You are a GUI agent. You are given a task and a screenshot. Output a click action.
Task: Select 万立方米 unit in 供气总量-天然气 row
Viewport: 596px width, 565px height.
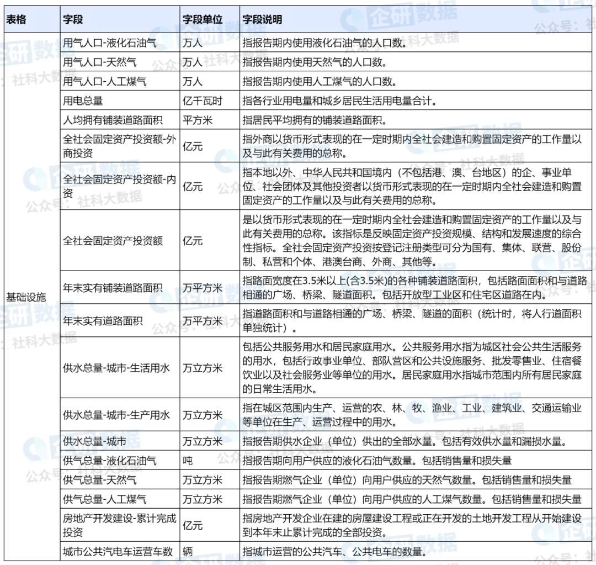pos(210,479)
